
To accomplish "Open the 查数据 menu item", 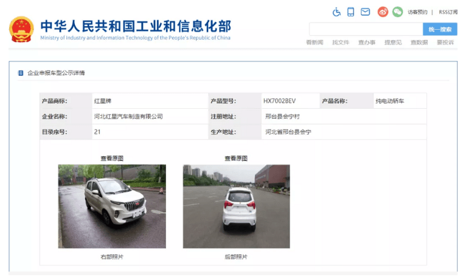I will [x=419, y=43].
